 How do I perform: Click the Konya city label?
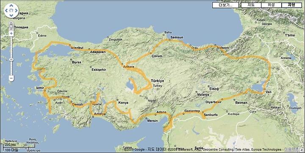123,103
